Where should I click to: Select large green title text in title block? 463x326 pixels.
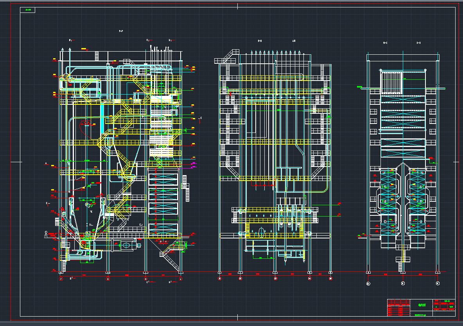(421, 305)
